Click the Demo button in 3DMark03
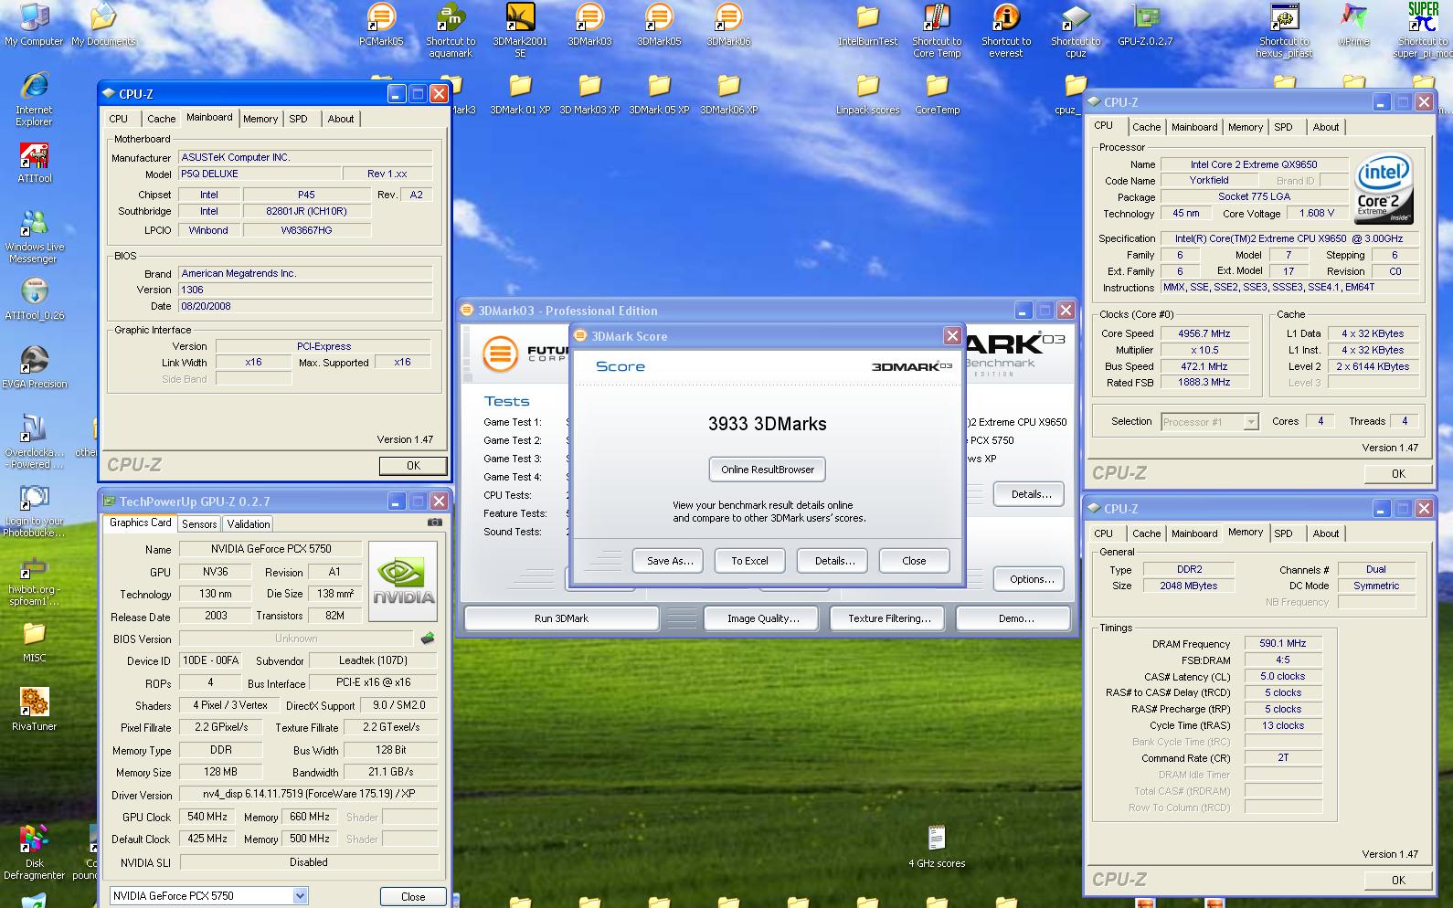The height and width of the screenshot is (908, 1453). tap(1013, 618)
